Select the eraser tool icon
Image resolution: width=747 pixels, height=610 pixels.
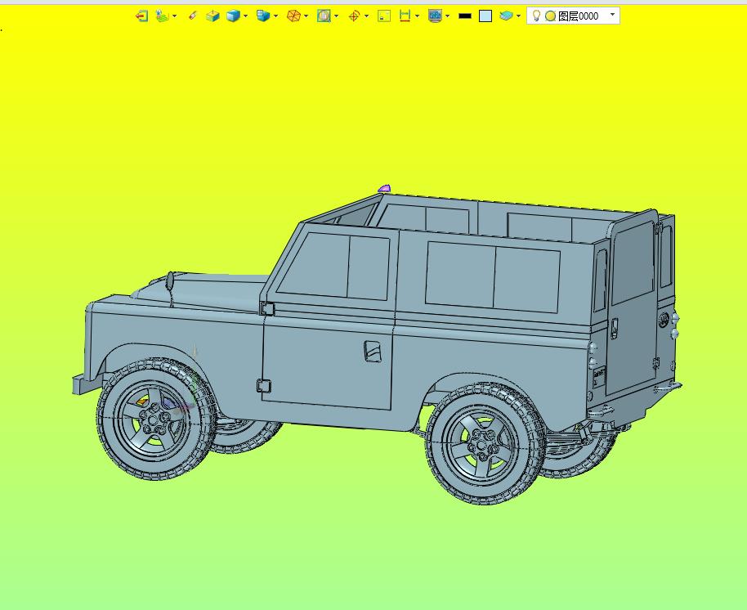192,16
